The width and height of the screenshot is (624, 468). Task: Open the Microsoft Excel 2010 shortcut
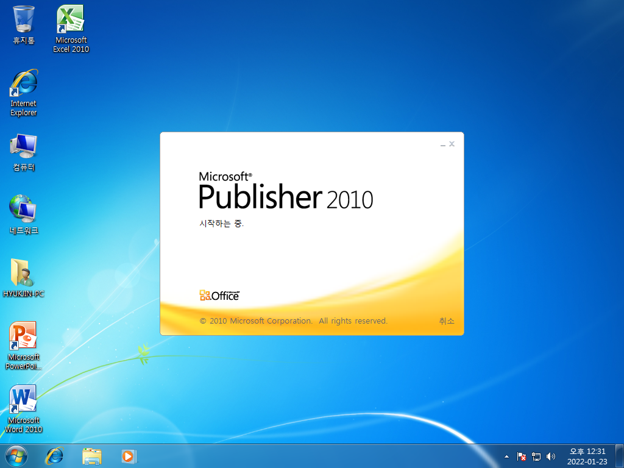(71, 29)
